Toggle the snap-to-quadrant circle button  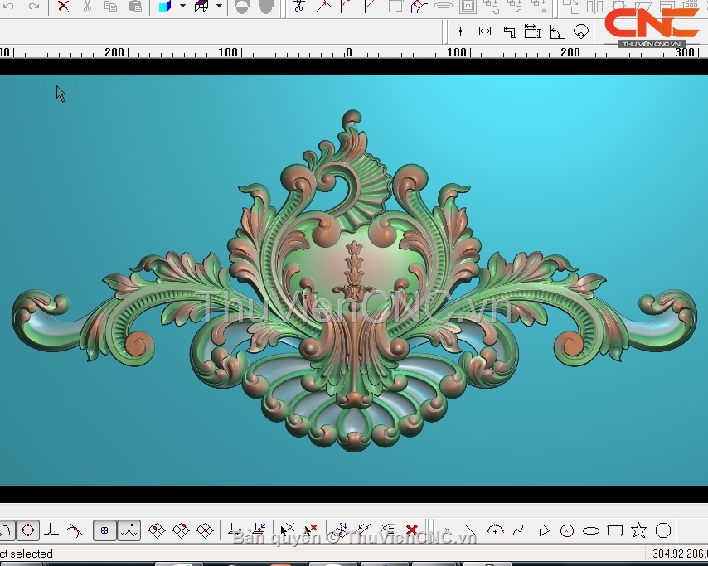(x=28, y=530)
